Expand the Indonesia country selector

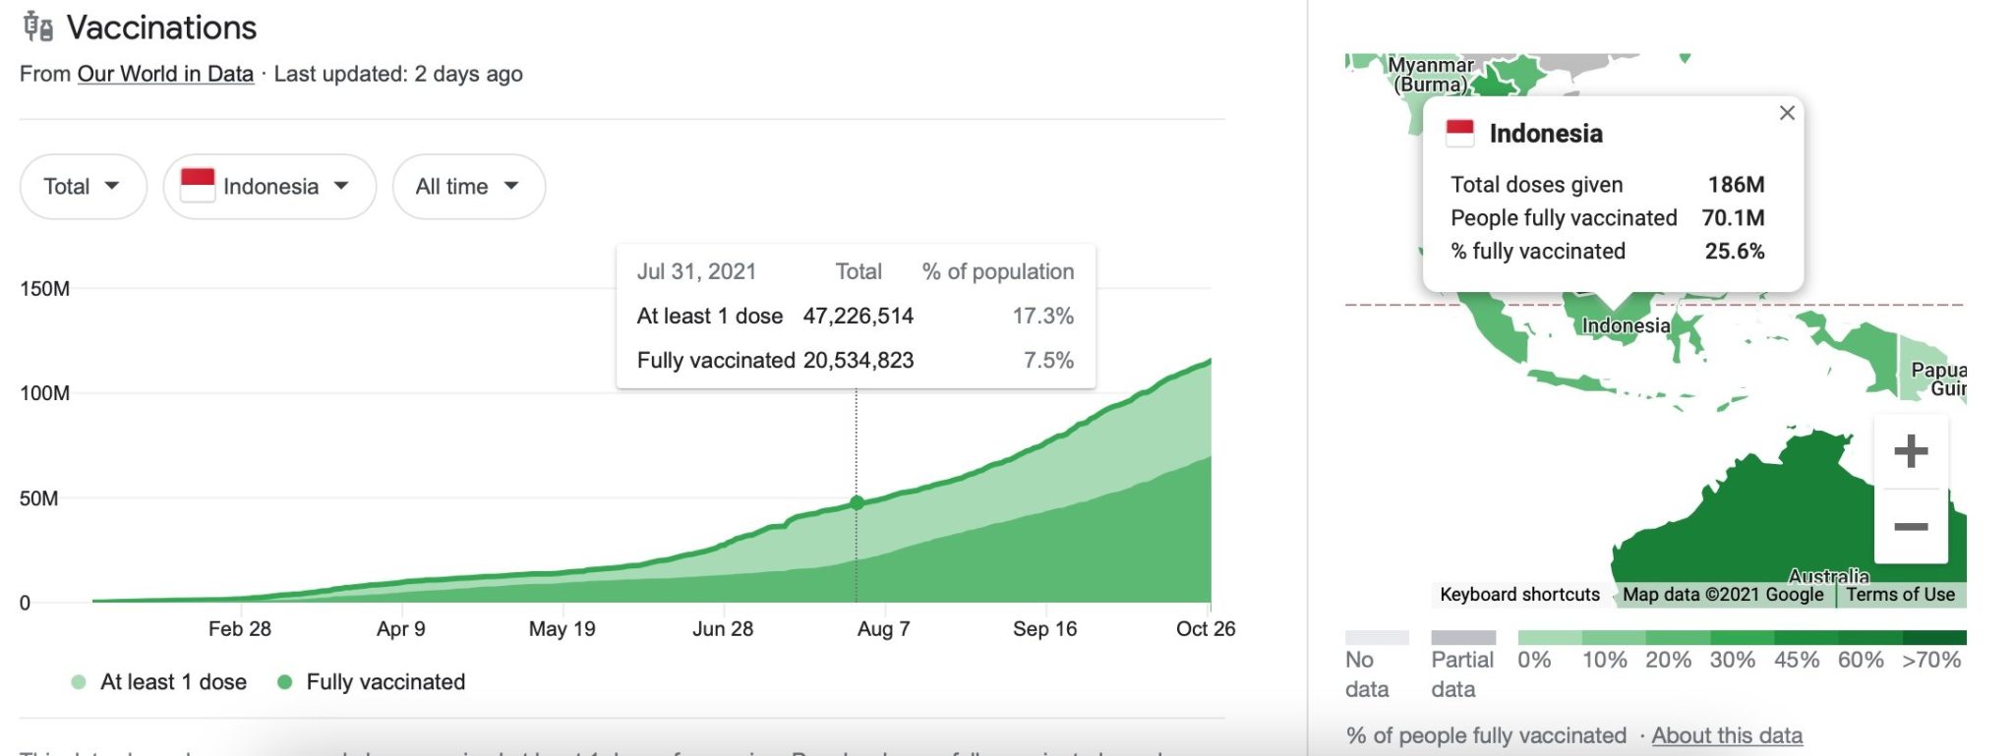coord(269,186)
